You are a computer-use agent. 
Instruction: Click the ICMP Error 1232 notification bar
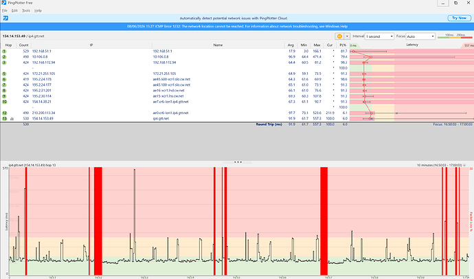(237, 26)
